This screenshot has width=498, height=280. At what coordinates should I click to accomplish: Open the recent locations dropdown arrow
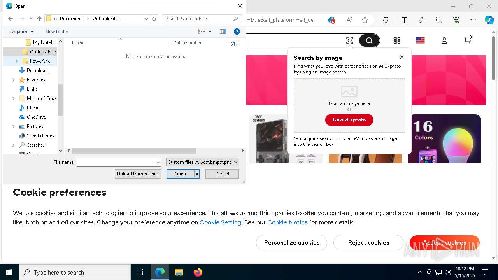point(31,19)
